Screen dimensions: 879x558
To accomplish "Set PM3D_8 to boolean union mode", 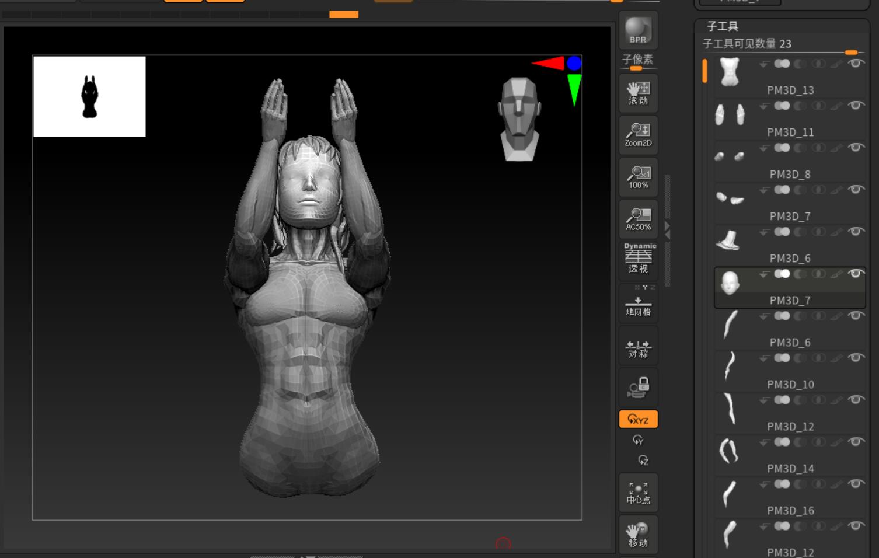I will [782, 148].
